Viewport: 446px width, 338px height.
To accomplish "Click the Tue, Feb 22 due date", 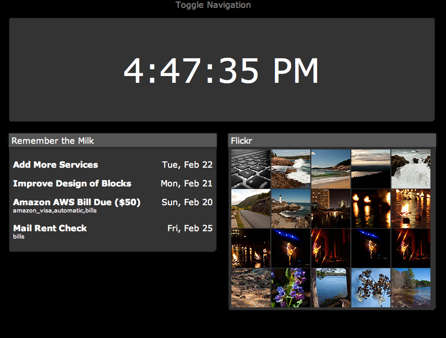I will pyautogui.click(x=187, y=165).
